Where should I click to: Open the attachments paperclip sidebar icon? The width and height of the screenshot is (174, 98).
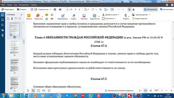coord(2,30)
